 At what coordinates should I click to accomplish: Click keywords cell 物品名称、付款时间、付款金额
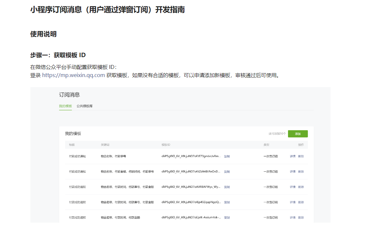[120, 218]
